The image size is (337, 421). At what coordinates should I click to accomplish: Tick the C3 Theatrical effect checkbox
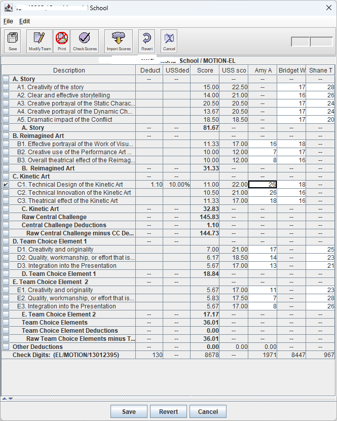pyautogui.click(x=6, y=200)
